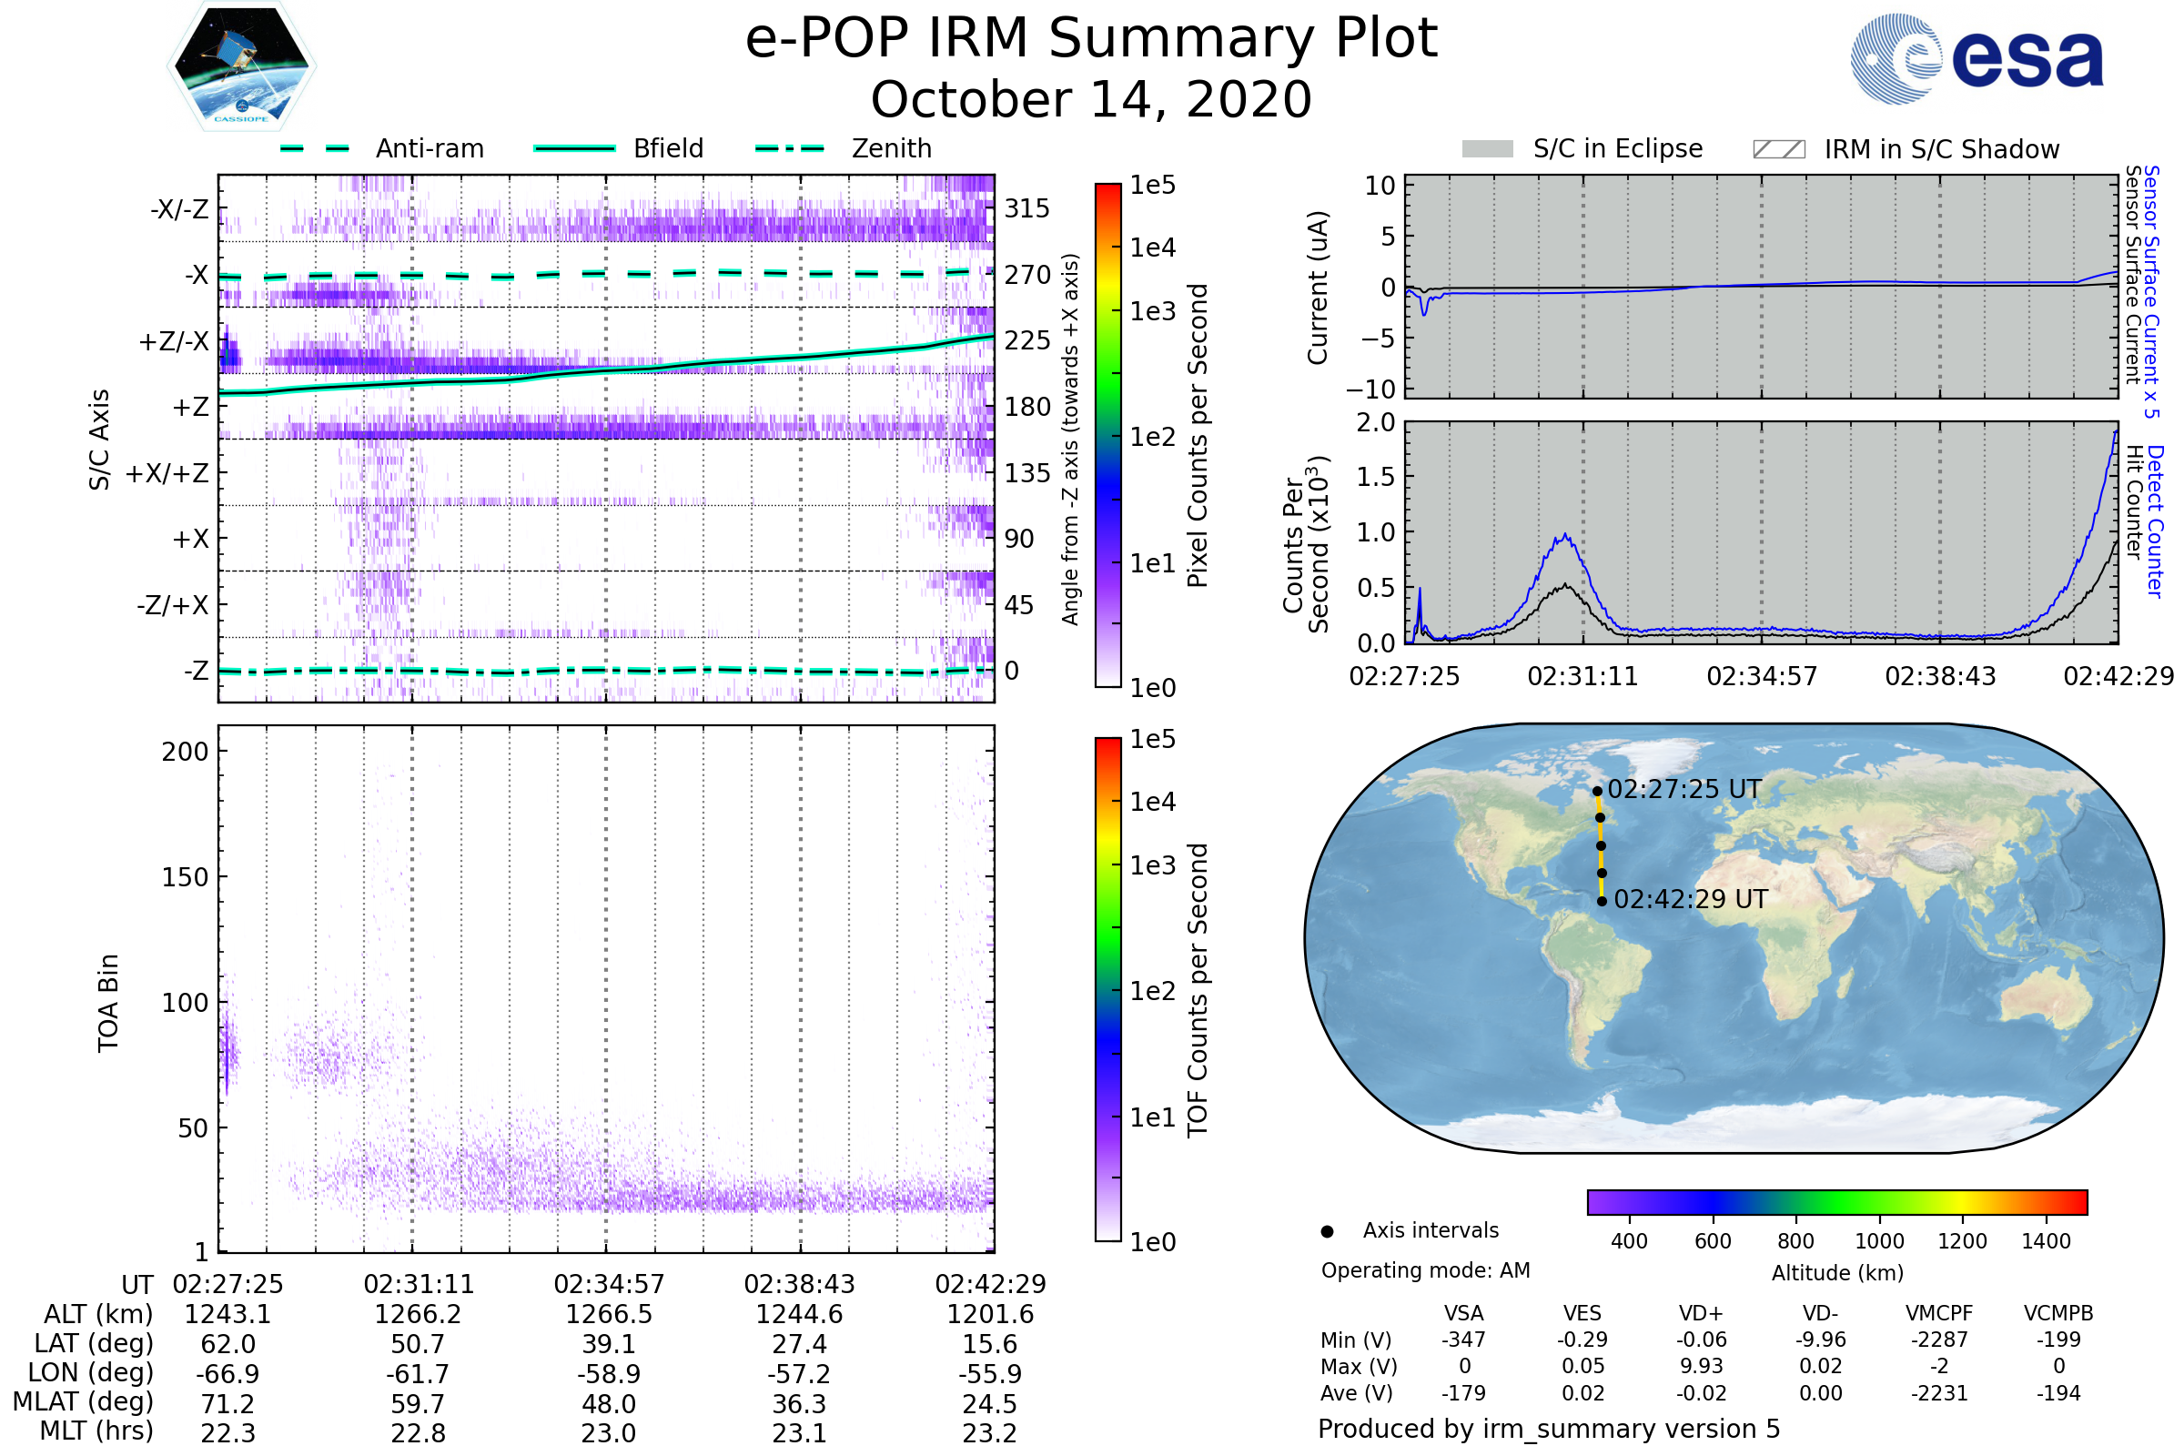Click the Bfield solid legend line
The width and height of the screenshot is (2184, 1456).
(574, 148)
